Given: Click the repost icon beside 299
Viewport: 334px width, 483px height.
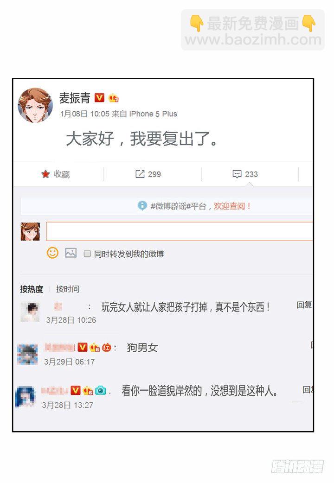Looking at the screenshot, I should point(140,174).
